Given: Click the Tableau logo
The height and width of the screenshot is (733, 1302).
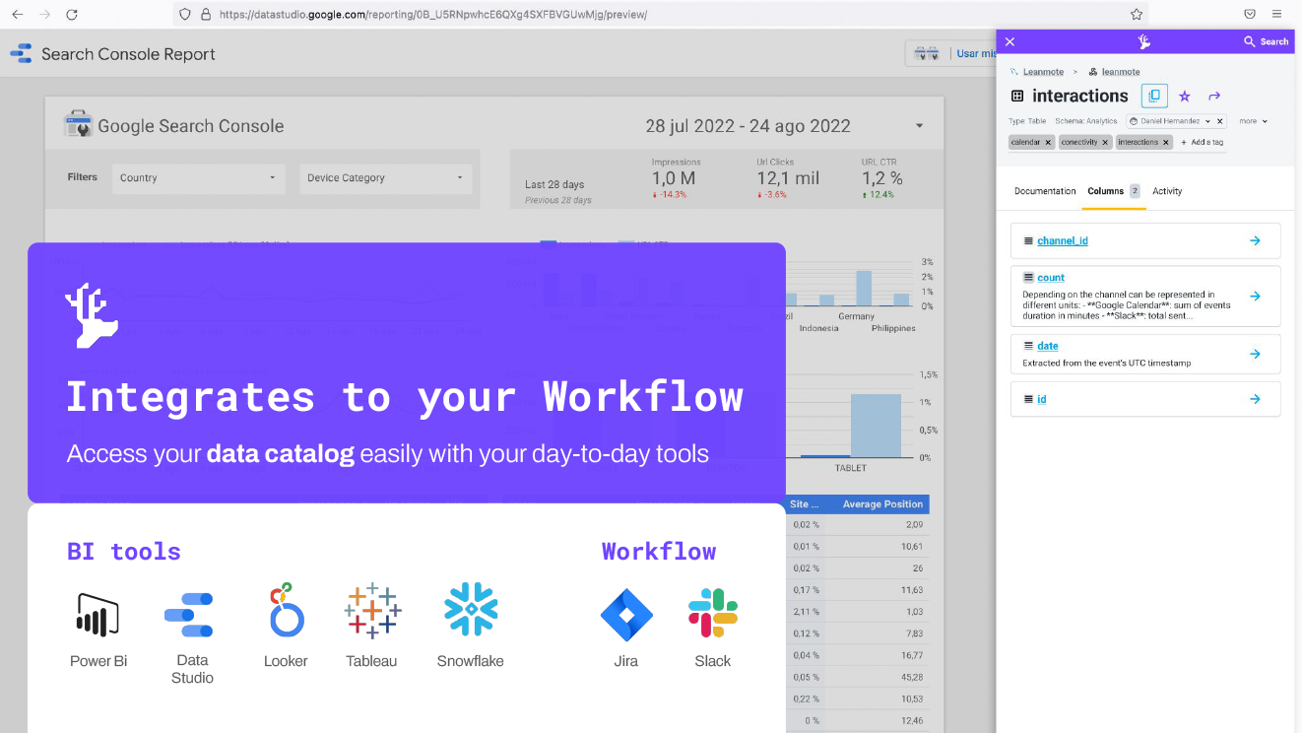Looking at the screenshot, I should click(372, 610).
